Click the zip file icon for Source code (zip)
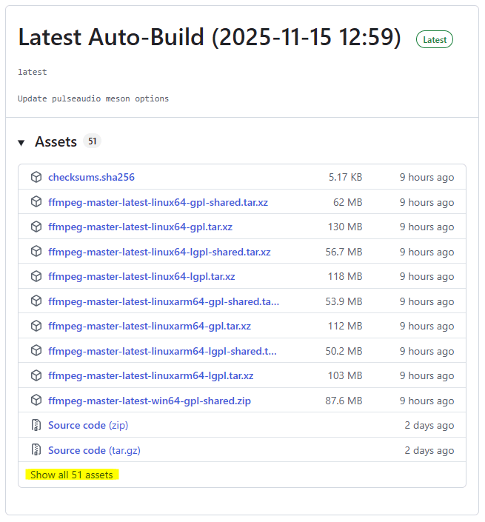The width and height of the screenshot is (485, 522). [x=36, y=425]
